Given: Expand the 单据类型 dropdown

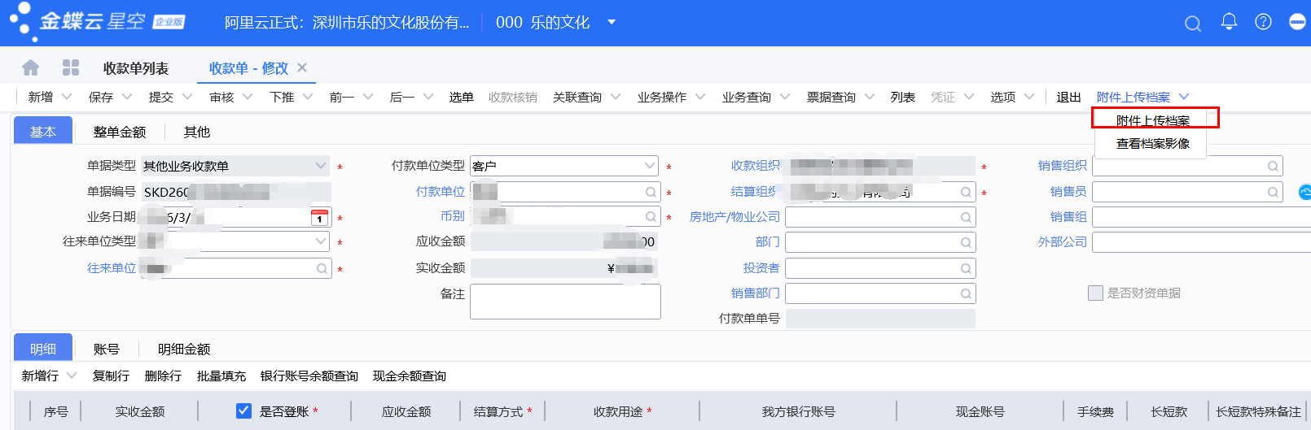Looking at the screenshot, I should coord(320,166).
